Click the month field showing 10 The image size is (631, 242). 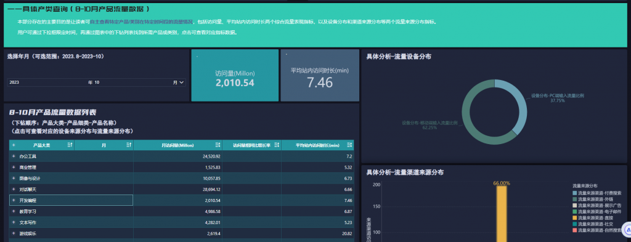tap(134, 83)
